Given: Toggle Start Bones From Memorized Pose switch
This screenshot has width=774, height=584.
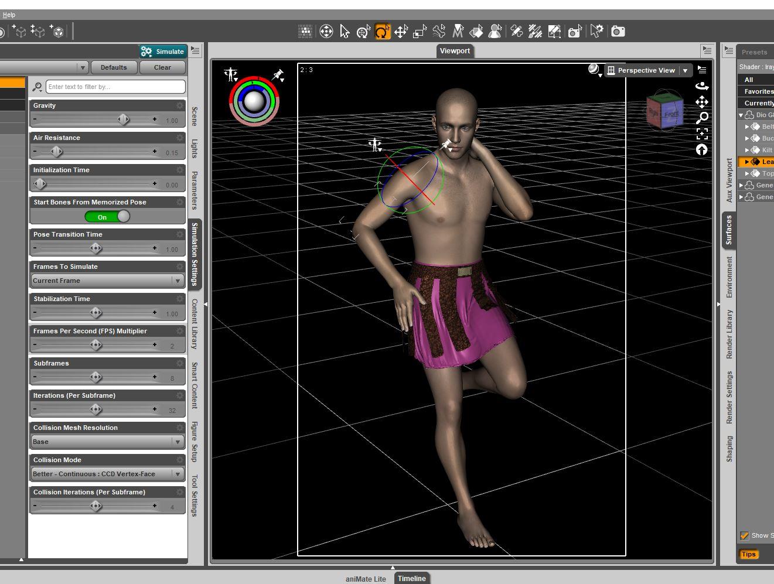Looking at the screenshot, I should tap(107, 217).
